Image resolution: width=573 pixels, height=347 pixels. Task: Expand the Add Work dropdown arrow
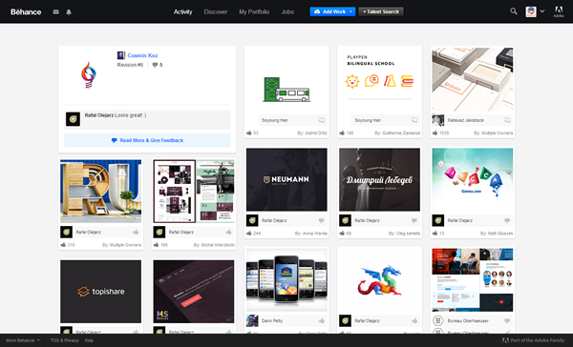pos(350,11)
